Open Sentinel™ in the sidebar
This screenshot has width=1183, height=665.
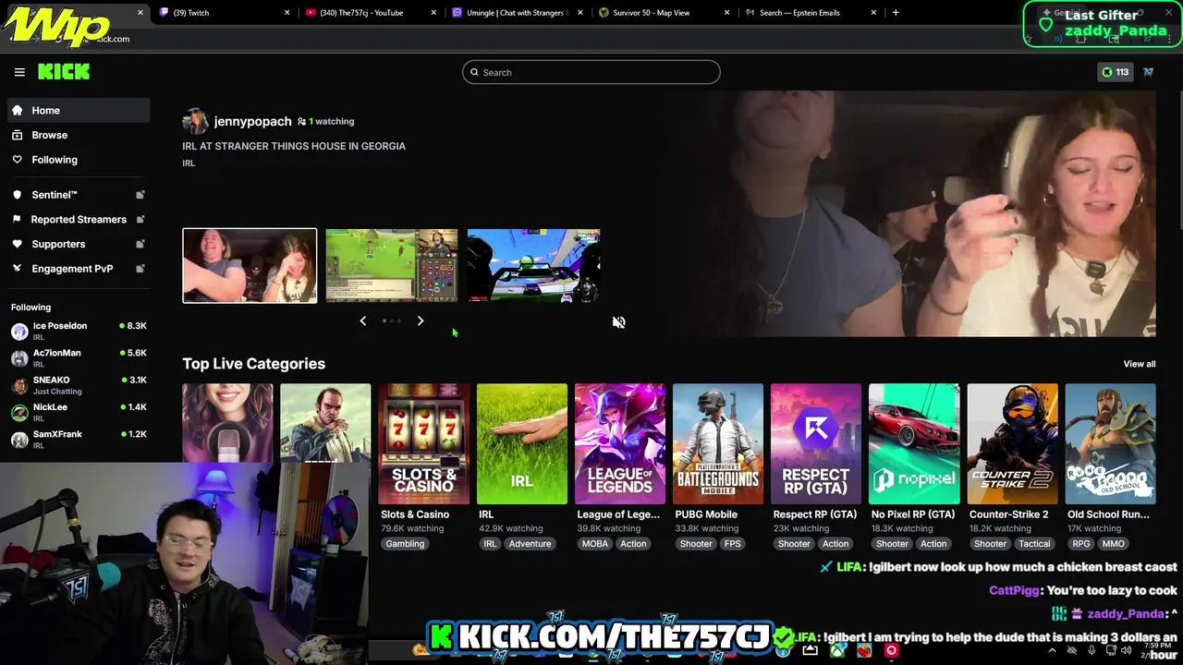coord(79,195)
